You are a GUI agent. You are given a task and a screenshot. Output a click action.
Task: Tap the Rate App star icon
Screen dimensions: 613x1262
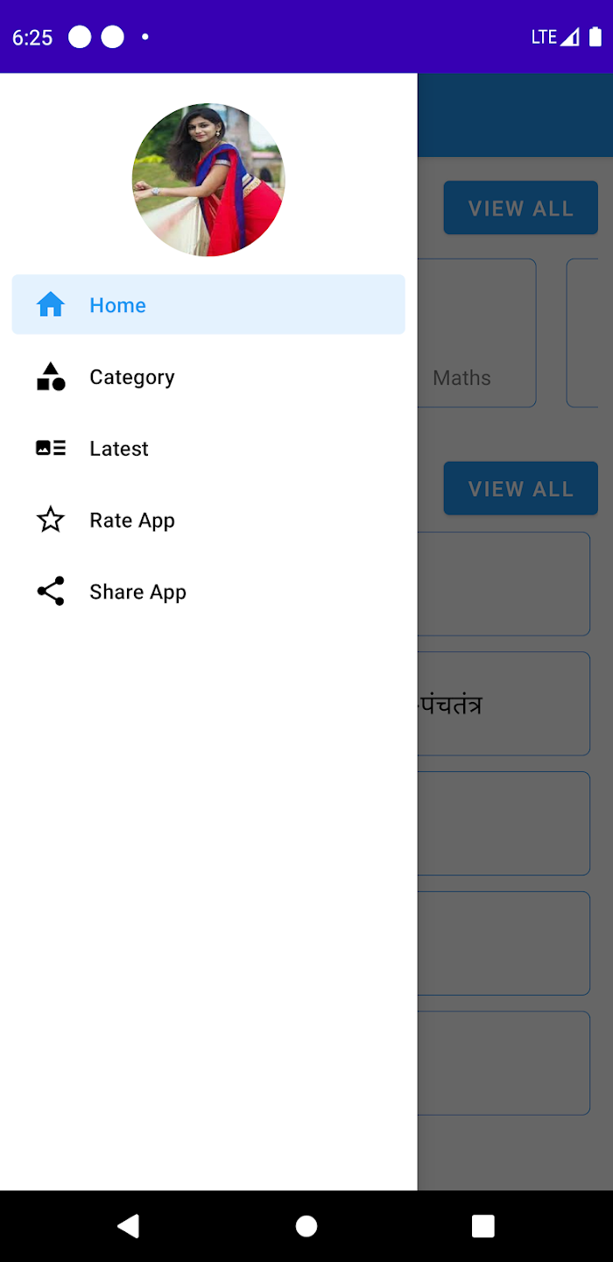[51, 520]
